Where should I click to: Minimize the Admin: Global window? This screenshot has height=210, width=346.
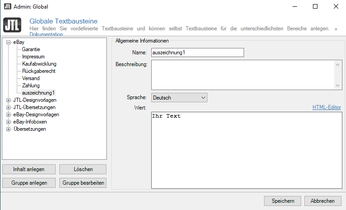pos(295,6)
